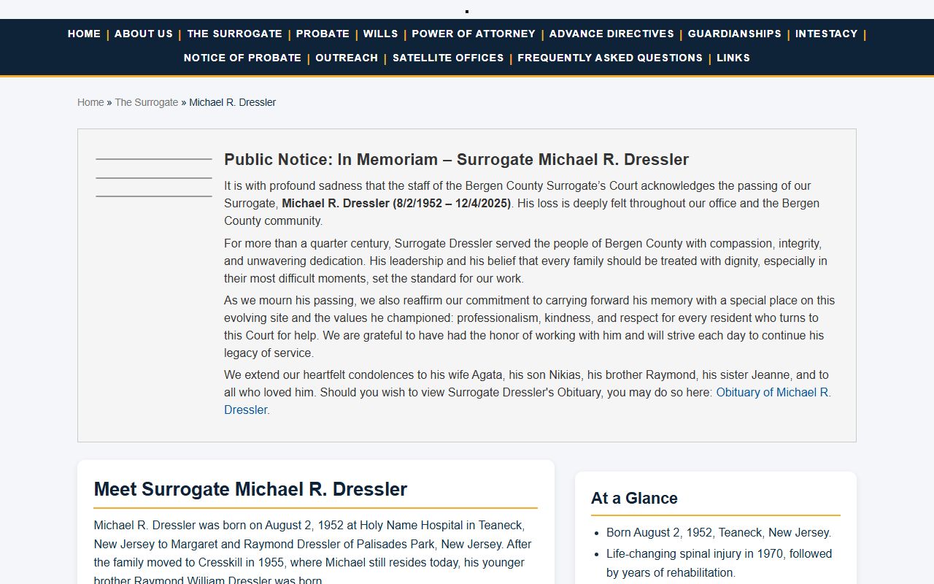Open THE SURROGATE menu item

click(234, 34)
